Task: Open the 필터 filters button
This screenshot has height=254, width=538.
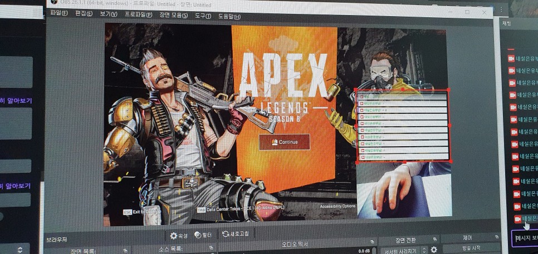Action: (203, 235)
